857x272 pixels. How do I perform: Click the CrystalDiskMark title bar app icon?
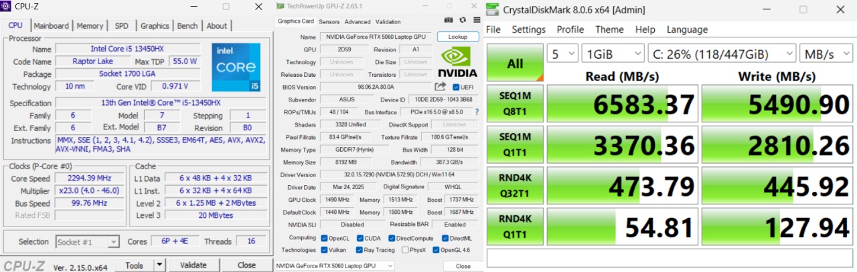pyautogui.click(x=493, y=9)
